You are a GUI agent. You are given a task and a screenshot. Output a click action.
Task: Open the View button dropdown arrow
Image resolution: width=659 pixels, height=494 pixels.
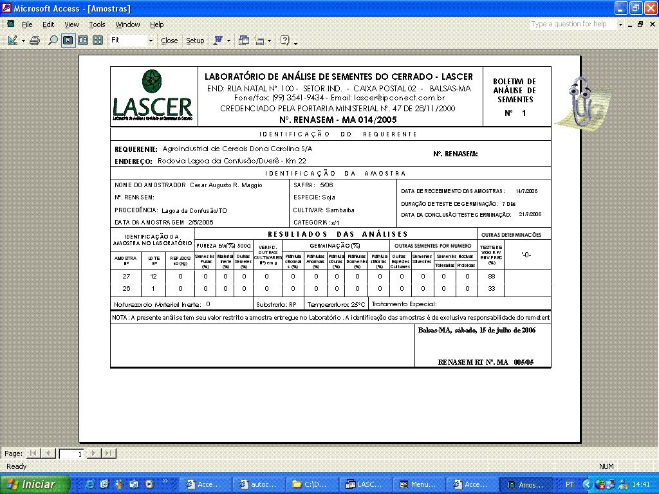[x=23, y=41]
